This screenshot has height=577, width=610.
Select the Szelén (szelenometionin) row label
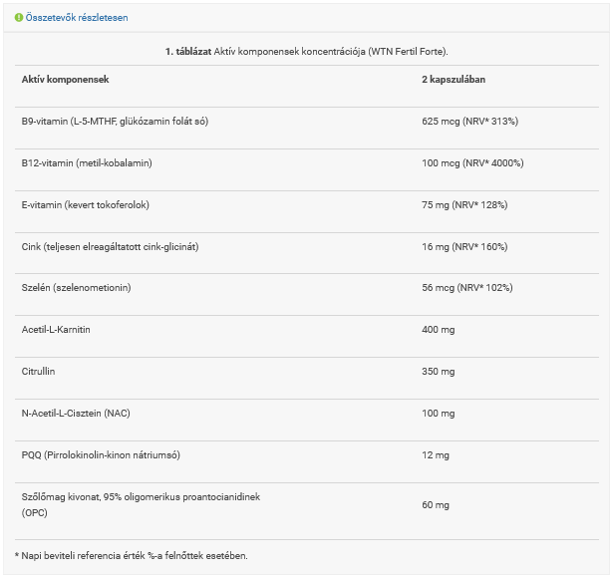point(76,287)
